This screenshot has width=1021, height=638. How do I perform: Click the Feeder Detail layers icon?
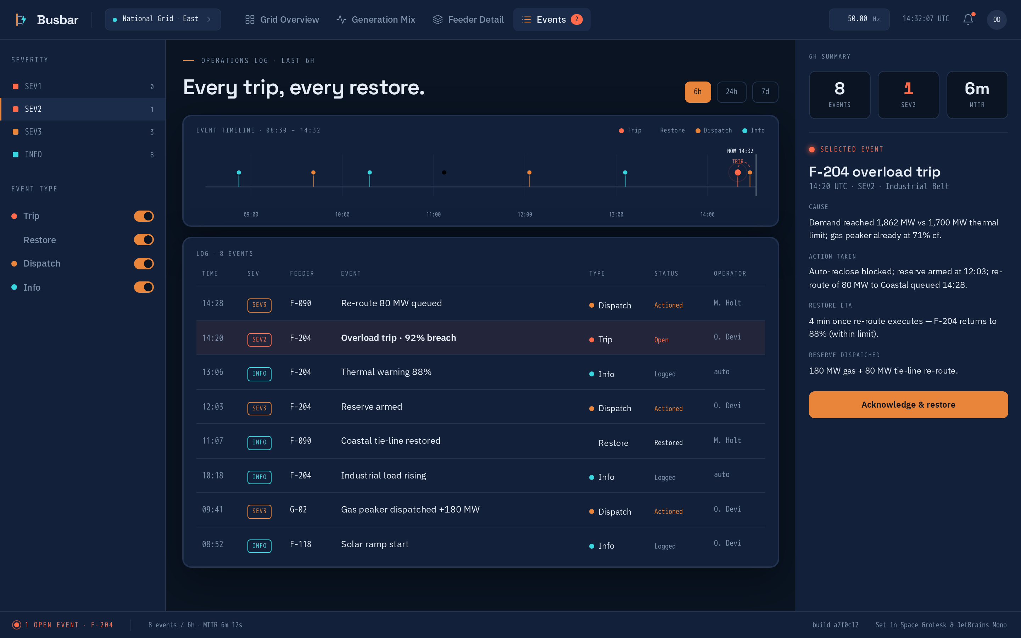(437, 19)
